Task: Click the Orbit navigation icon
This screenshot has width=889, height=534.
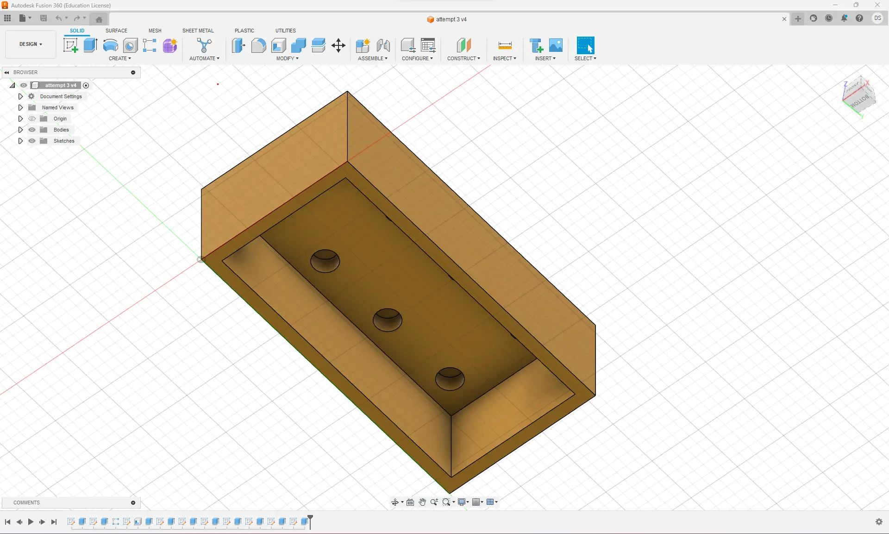Action: point(395,502)
